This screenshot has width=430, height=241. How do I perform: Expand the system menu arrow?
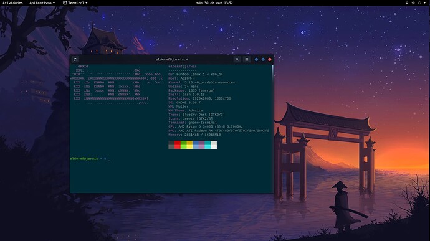pyautogui.click(x=424, y=3)
